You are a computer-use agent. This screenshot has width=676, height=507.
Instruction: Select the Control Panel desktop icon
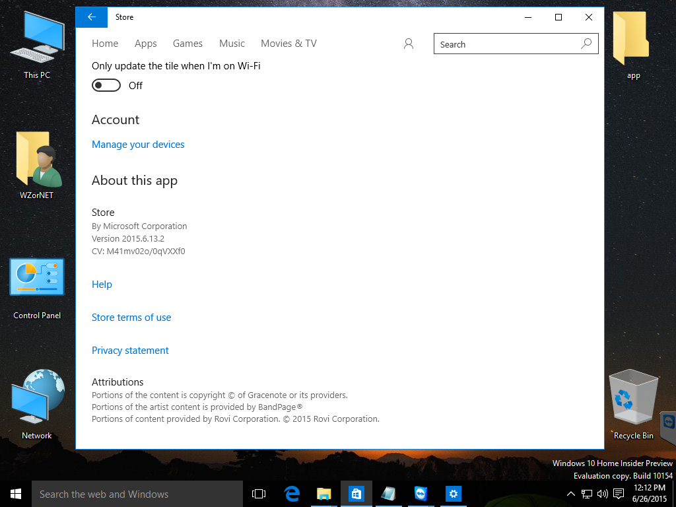[x=37, y=288]
